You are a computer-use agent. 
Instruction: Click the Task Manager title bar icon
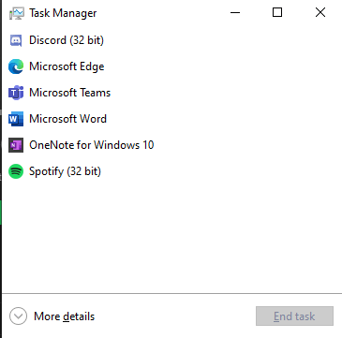(x=16, y=13)
